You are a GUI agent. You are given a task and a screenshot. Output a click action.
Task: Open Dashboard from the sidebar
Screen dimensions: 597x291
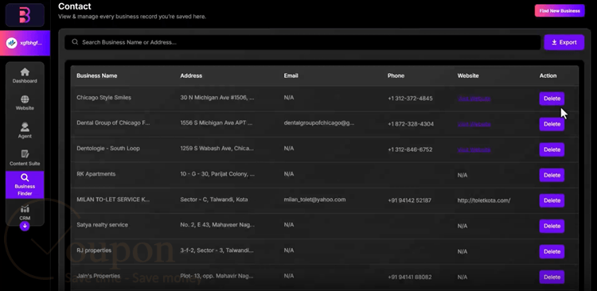[25, 76]
